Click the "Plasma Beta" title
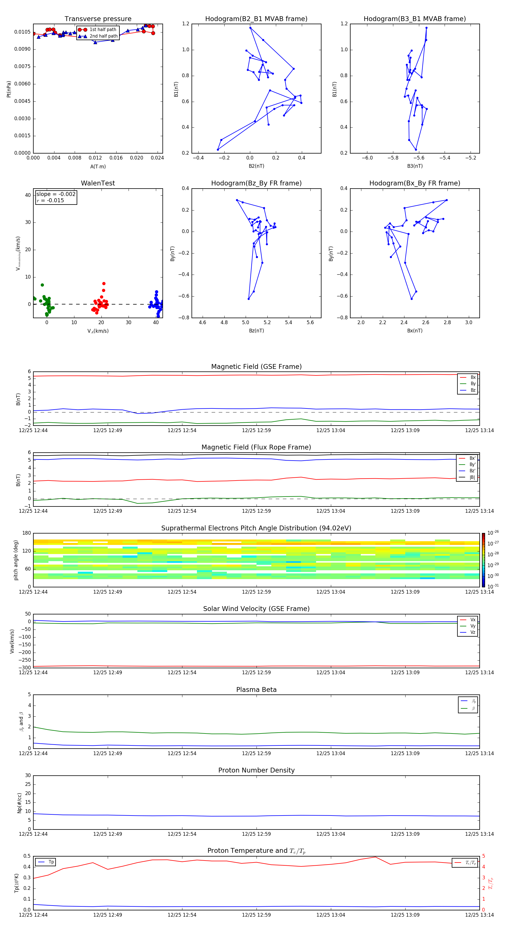 (x=256, y=690)
